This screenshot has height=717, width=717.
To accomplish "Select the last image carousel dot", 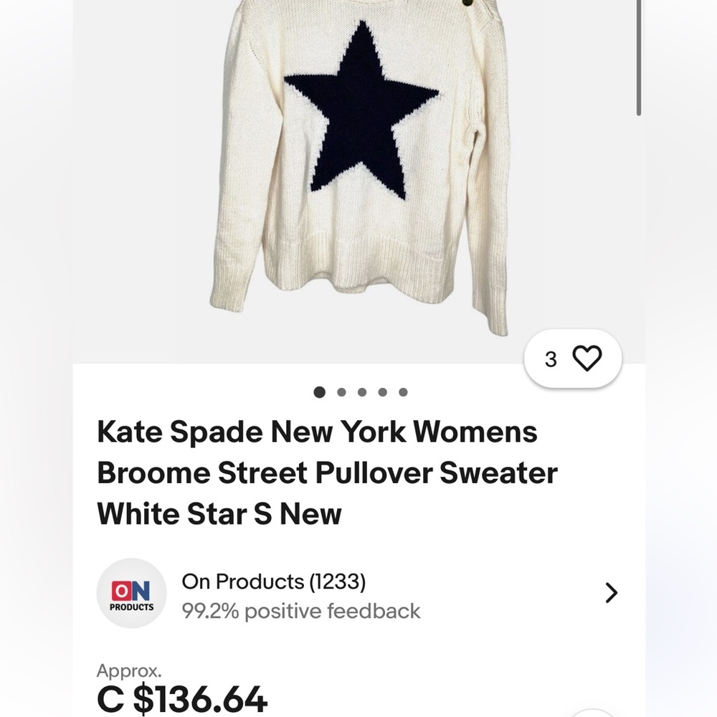I will [404, 392].
